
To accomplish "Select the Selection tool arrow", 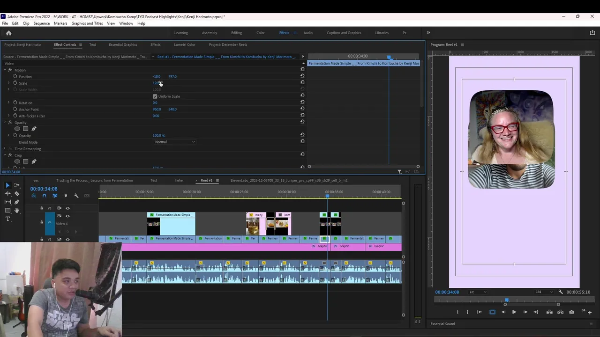I will tap(7, 185).
